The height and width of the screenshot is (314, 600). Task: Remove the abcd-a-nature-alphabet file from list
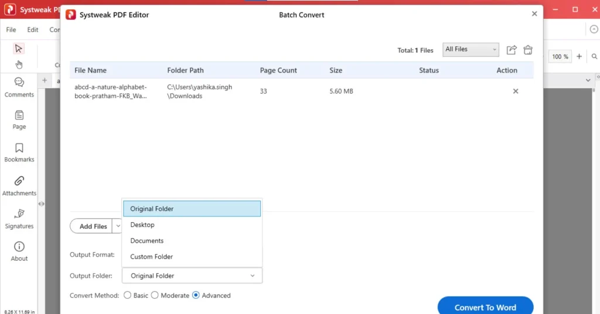click(516, 91)
